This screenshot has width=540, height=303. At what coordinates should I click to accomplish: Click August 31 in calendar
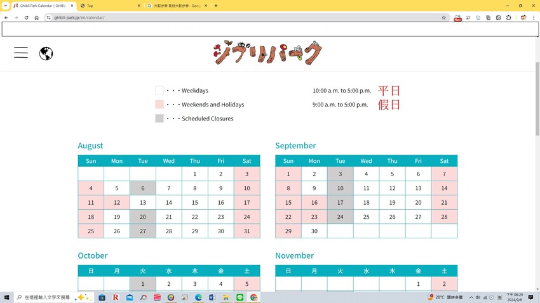(247, 231)
